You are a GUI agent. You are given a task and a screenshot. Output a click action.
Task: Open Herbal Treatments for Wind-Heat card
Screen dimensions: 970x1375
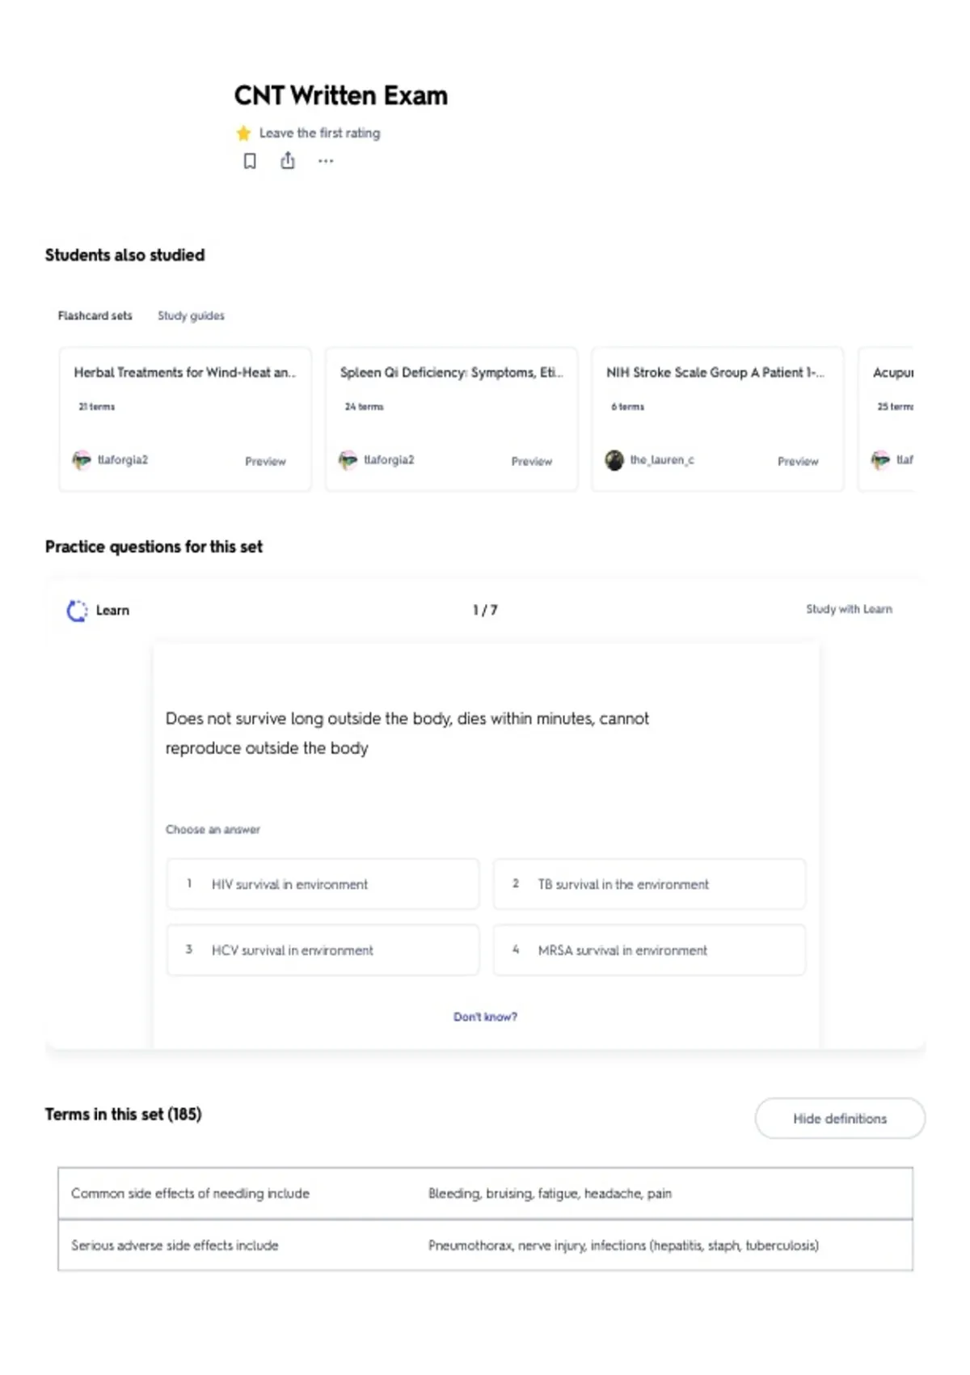pyautogui.click(x=185, y=419)
